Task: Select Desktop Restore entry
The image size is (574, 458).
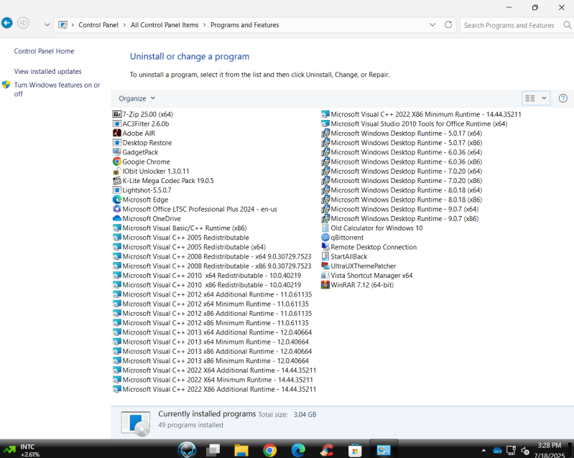Action: click(142, 143)
